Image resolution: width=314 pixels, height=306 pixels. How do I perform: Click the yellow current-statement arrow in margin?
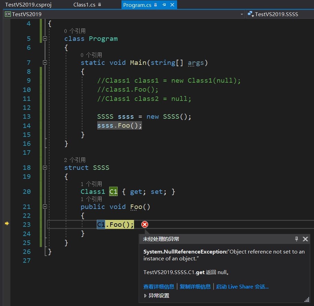click(7, 224)
